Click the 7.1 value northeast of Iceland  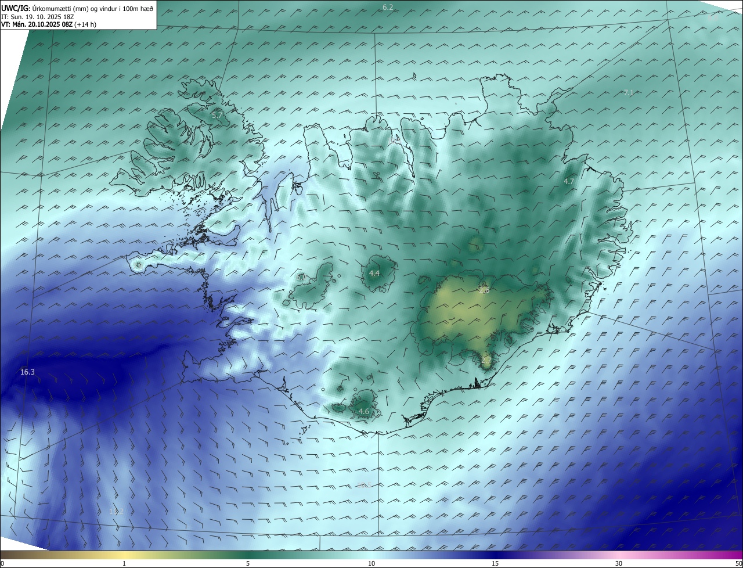(629, 92)
